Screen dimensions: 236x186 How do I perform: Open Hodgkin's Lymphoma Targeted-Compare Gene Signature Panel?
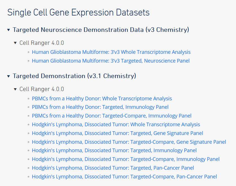pos(129,142)
